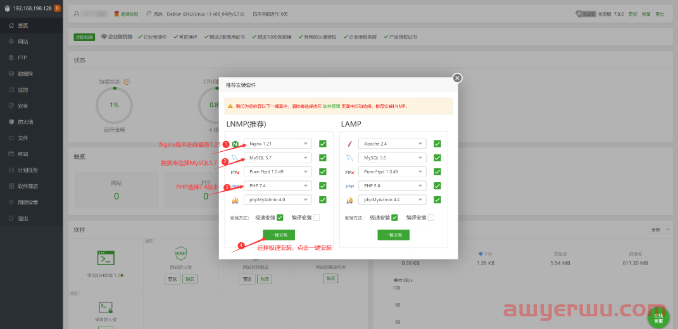
Task: Uncheck the MySQL 5.7 checkbox in LNMP
Action: pos(323,158)
